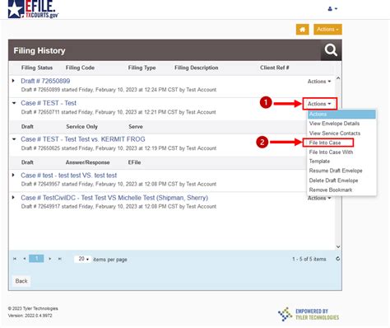Collapse the Test Test vs. KERMIT FROG row
390x328 pixels.
[x=14, y=139]
